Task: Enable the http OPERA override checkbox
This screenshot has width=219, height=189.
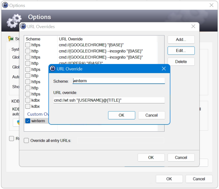Action: pyautogui.click(x=28, y=63)
